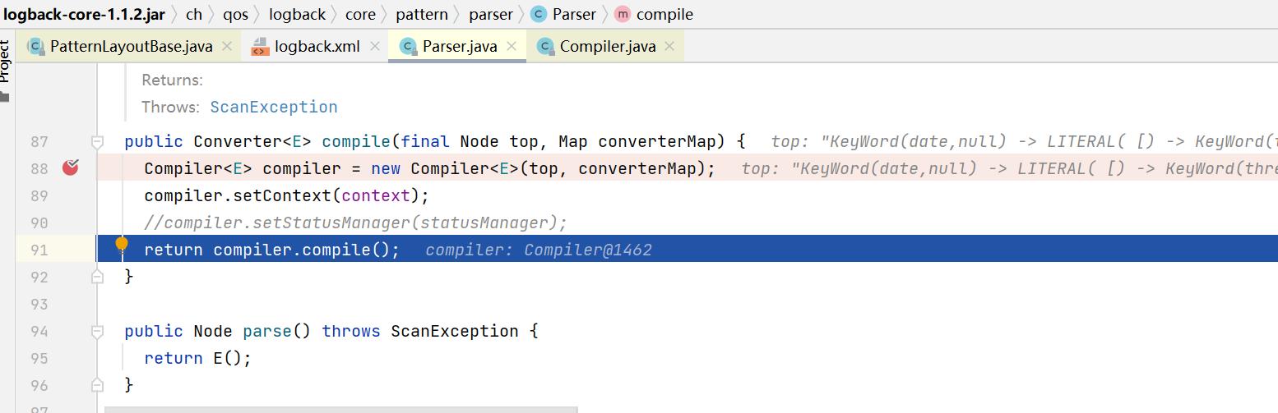
Task: Select the Parser.java tab
Action: click(x=460, y=46)
